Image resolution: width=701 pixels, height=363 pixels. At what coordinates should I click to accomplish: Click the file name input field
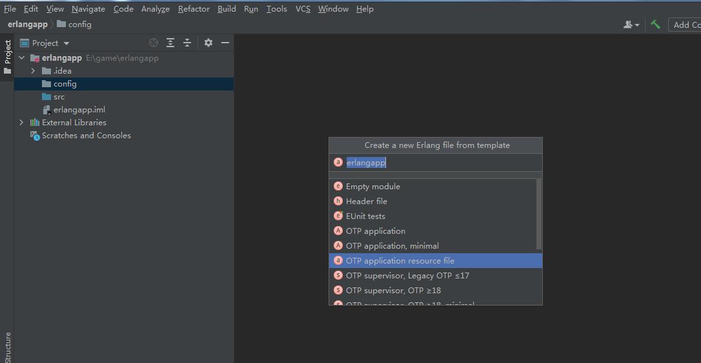[439, 163]
